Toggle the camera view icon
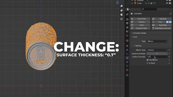 pos(121,15)
